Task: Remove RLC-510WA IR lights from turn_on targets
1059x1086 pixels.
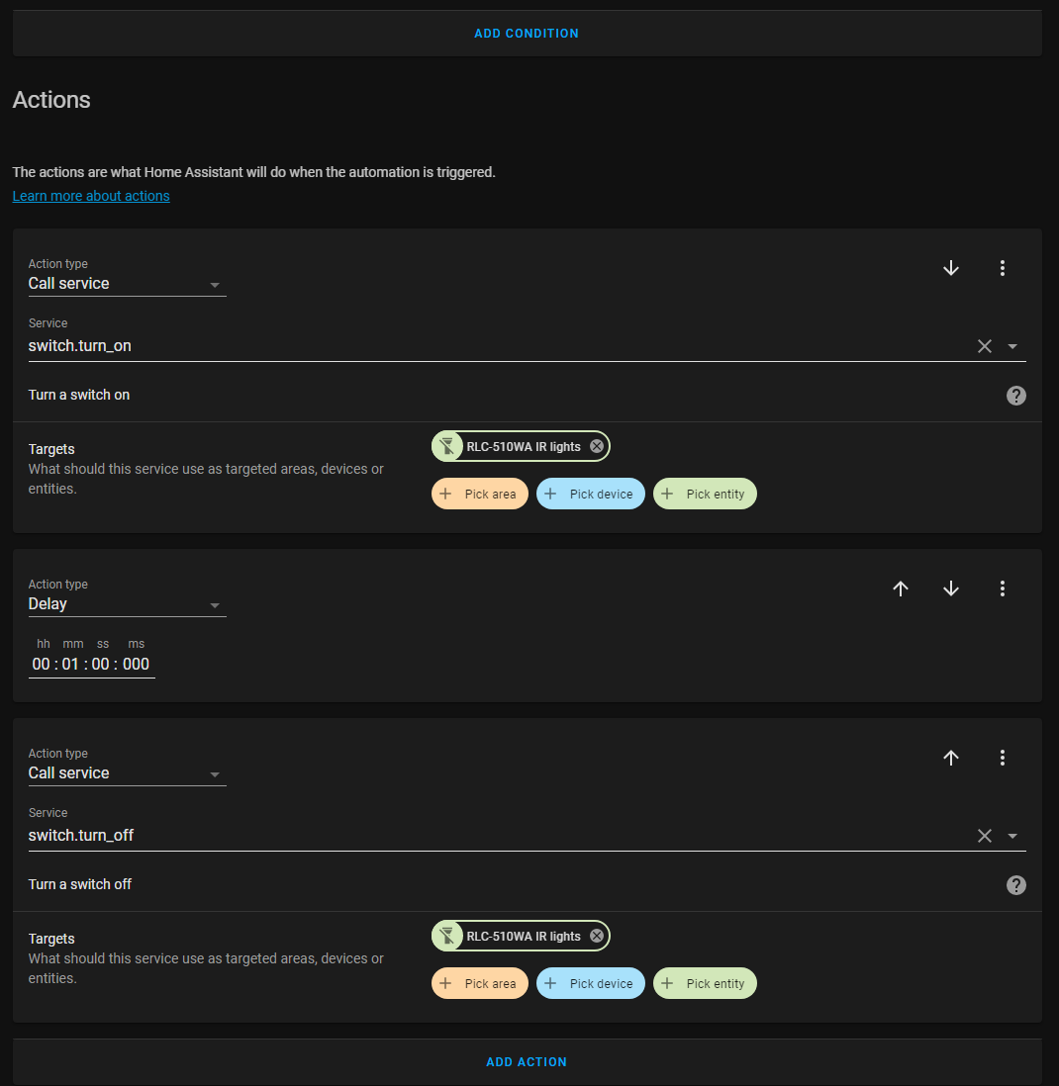Action: pos(597,447)
